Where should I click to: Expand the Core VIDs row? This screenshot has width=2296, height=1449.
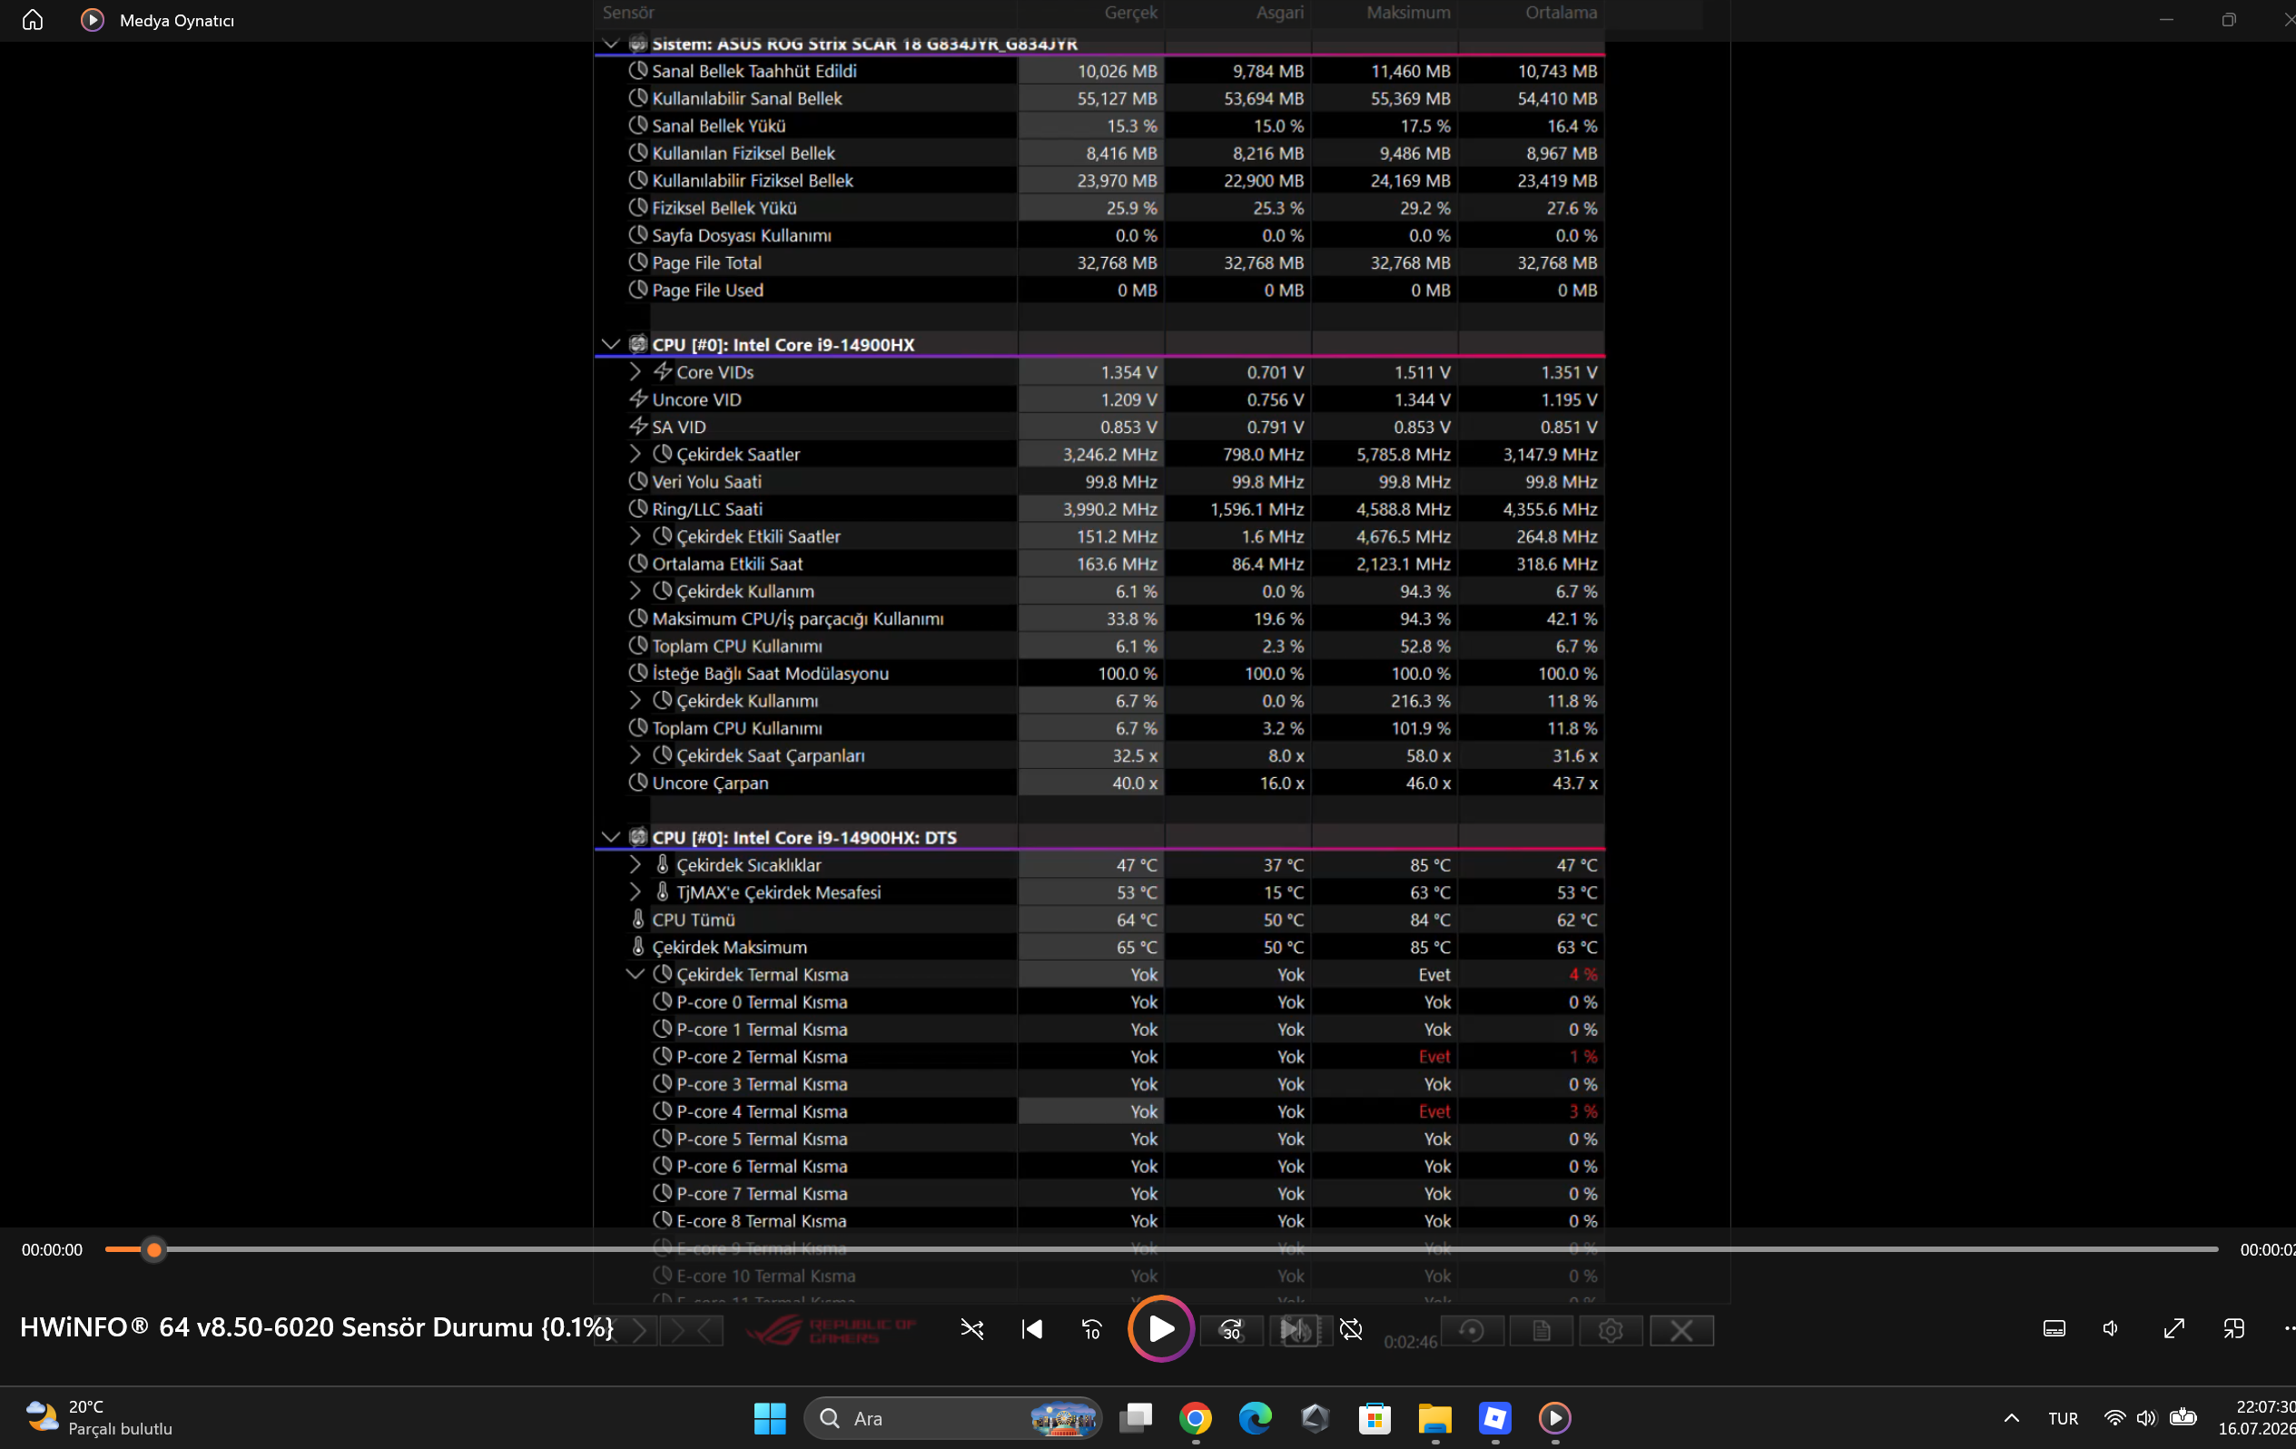636,372
